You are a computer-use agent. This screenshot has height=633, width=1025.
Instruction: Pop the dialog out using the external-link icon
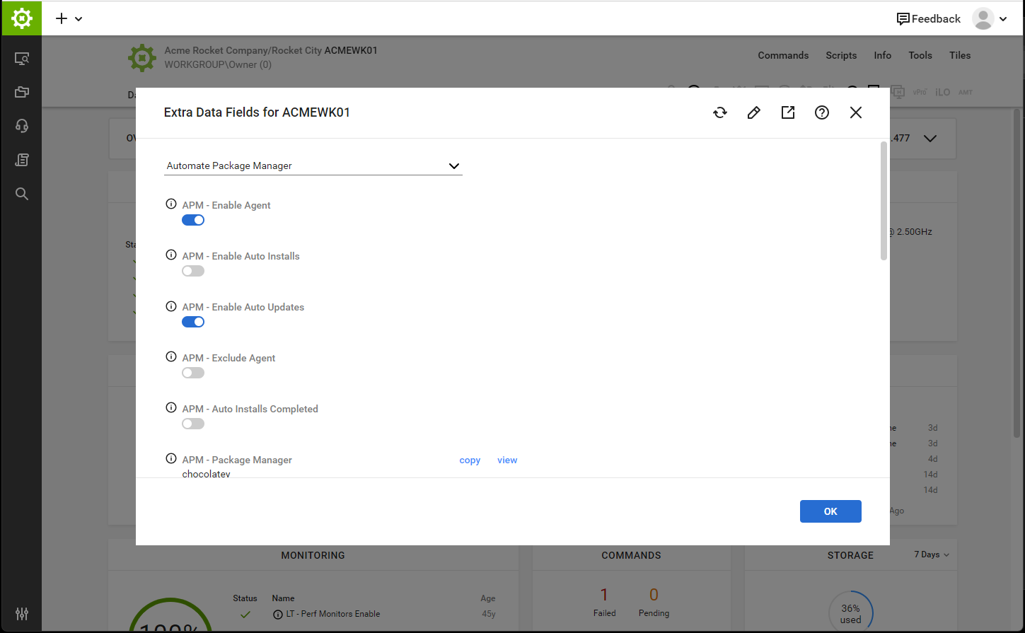(x=787, y=112)
